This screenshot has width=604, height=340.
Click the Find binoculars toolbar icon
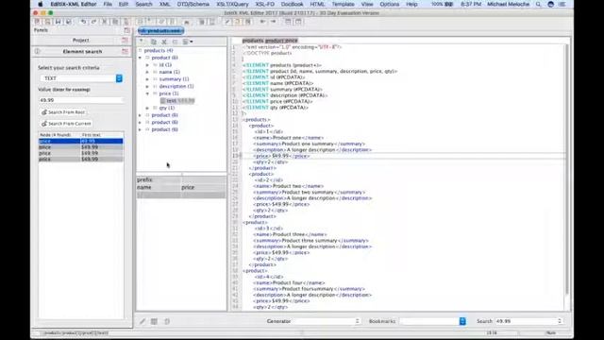click(x=187, y=22)
